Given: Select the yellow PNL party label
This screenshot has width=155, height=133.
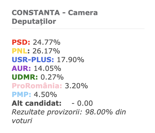Looking at the screenshot, I should [20, 51].
